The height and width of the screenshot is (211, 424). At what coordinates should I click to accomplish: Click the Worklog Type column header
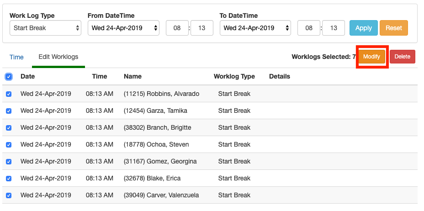point(234,76)
